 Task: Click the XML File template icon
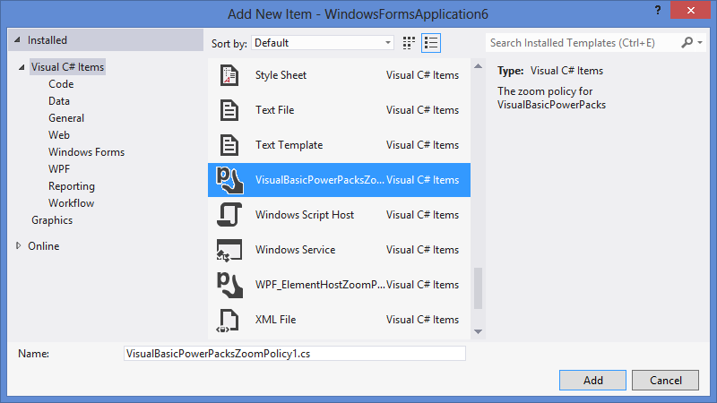[229, 320]
